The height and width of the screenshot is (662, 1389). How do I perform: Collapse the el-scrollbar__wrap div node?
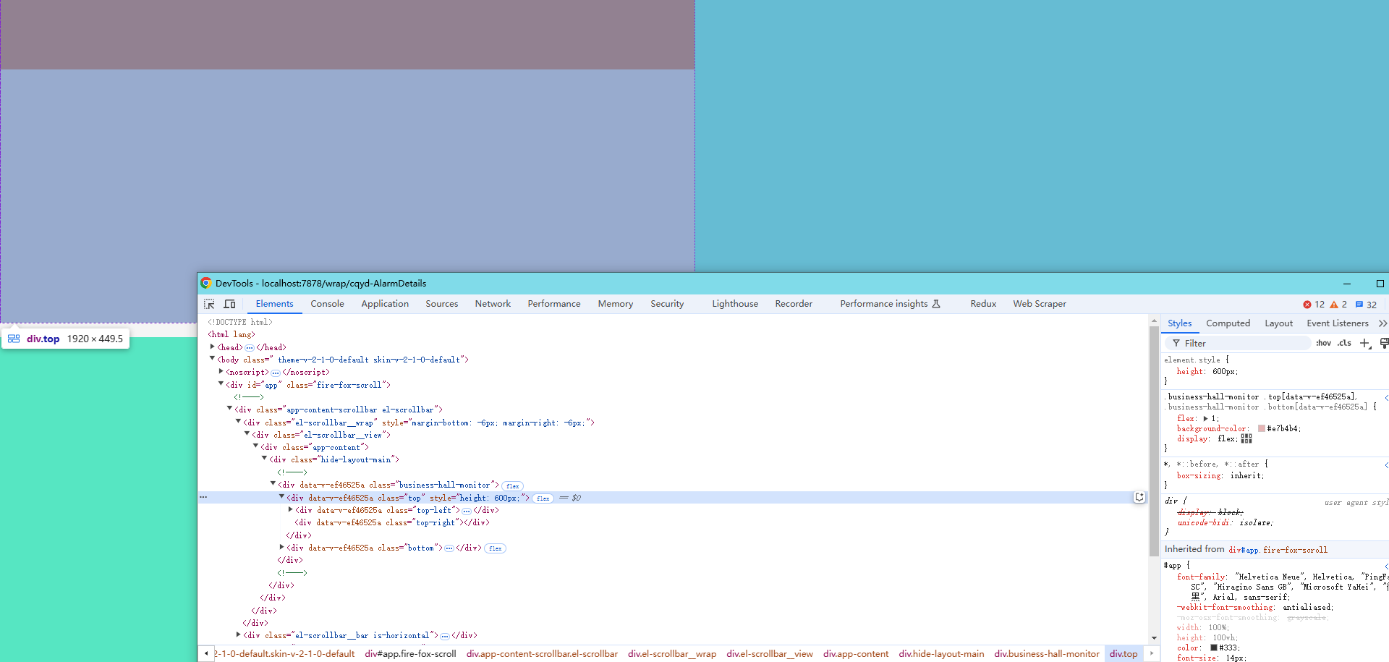[x=238, y=422]
